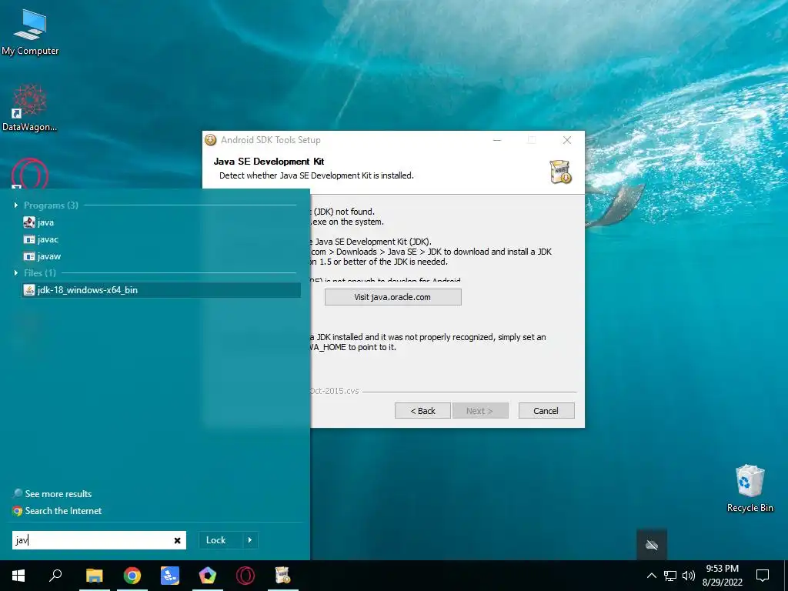Click the Android SDK Tools Setup title icon

pos(211,140)
